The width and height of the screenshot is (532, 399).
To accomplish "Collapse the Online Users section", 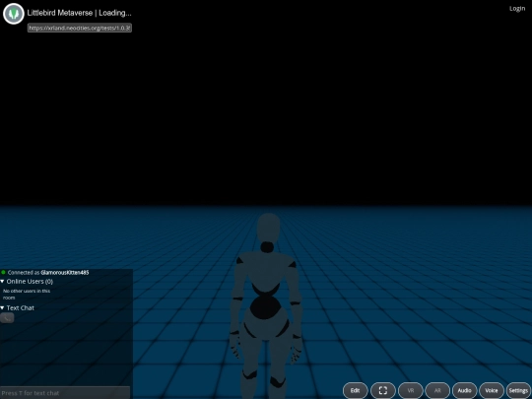I will click(27, 281).
